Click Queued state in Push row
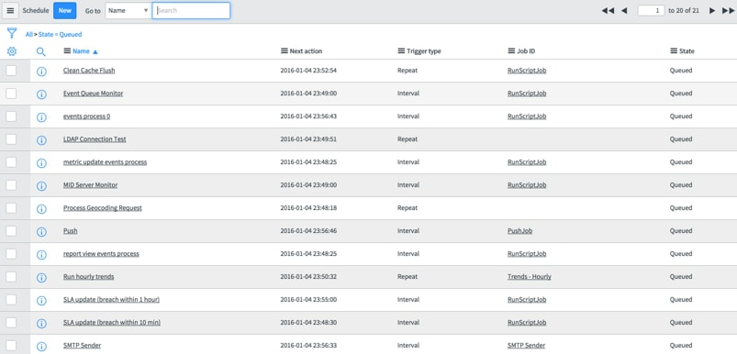 [681, 231]
